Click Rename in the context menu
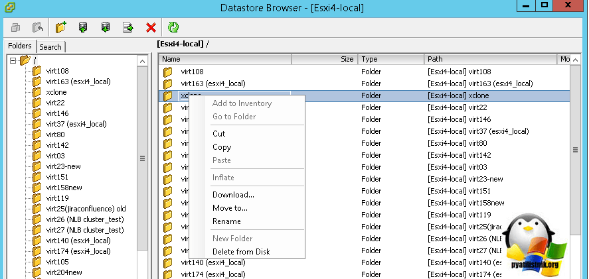Screen dimensions: 589x279 [x=226, y=221]
